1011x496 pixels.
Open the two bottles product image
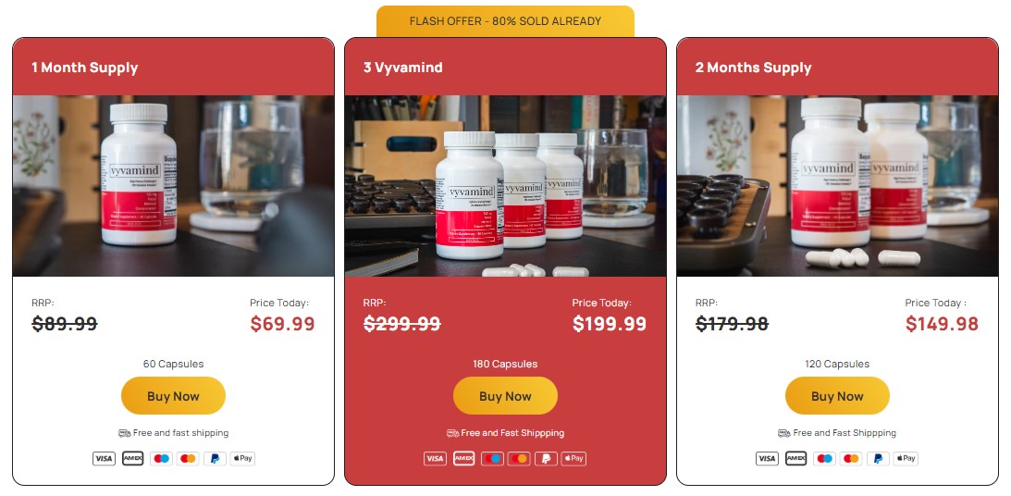[x=837, y=186]
